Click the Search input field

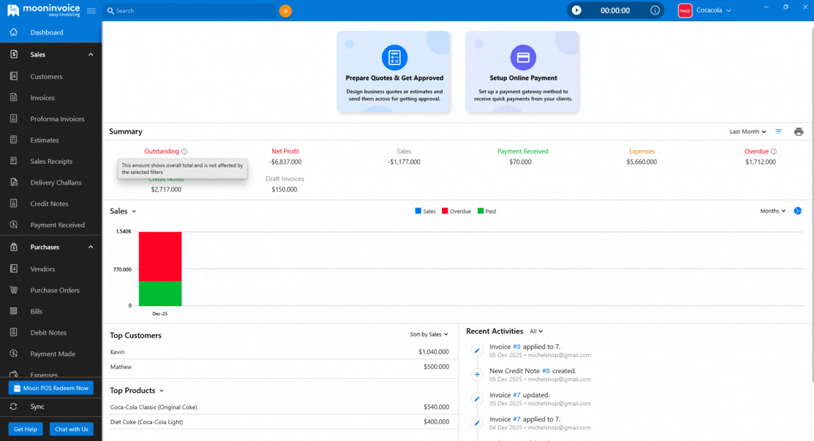click(x=191, y=11)
